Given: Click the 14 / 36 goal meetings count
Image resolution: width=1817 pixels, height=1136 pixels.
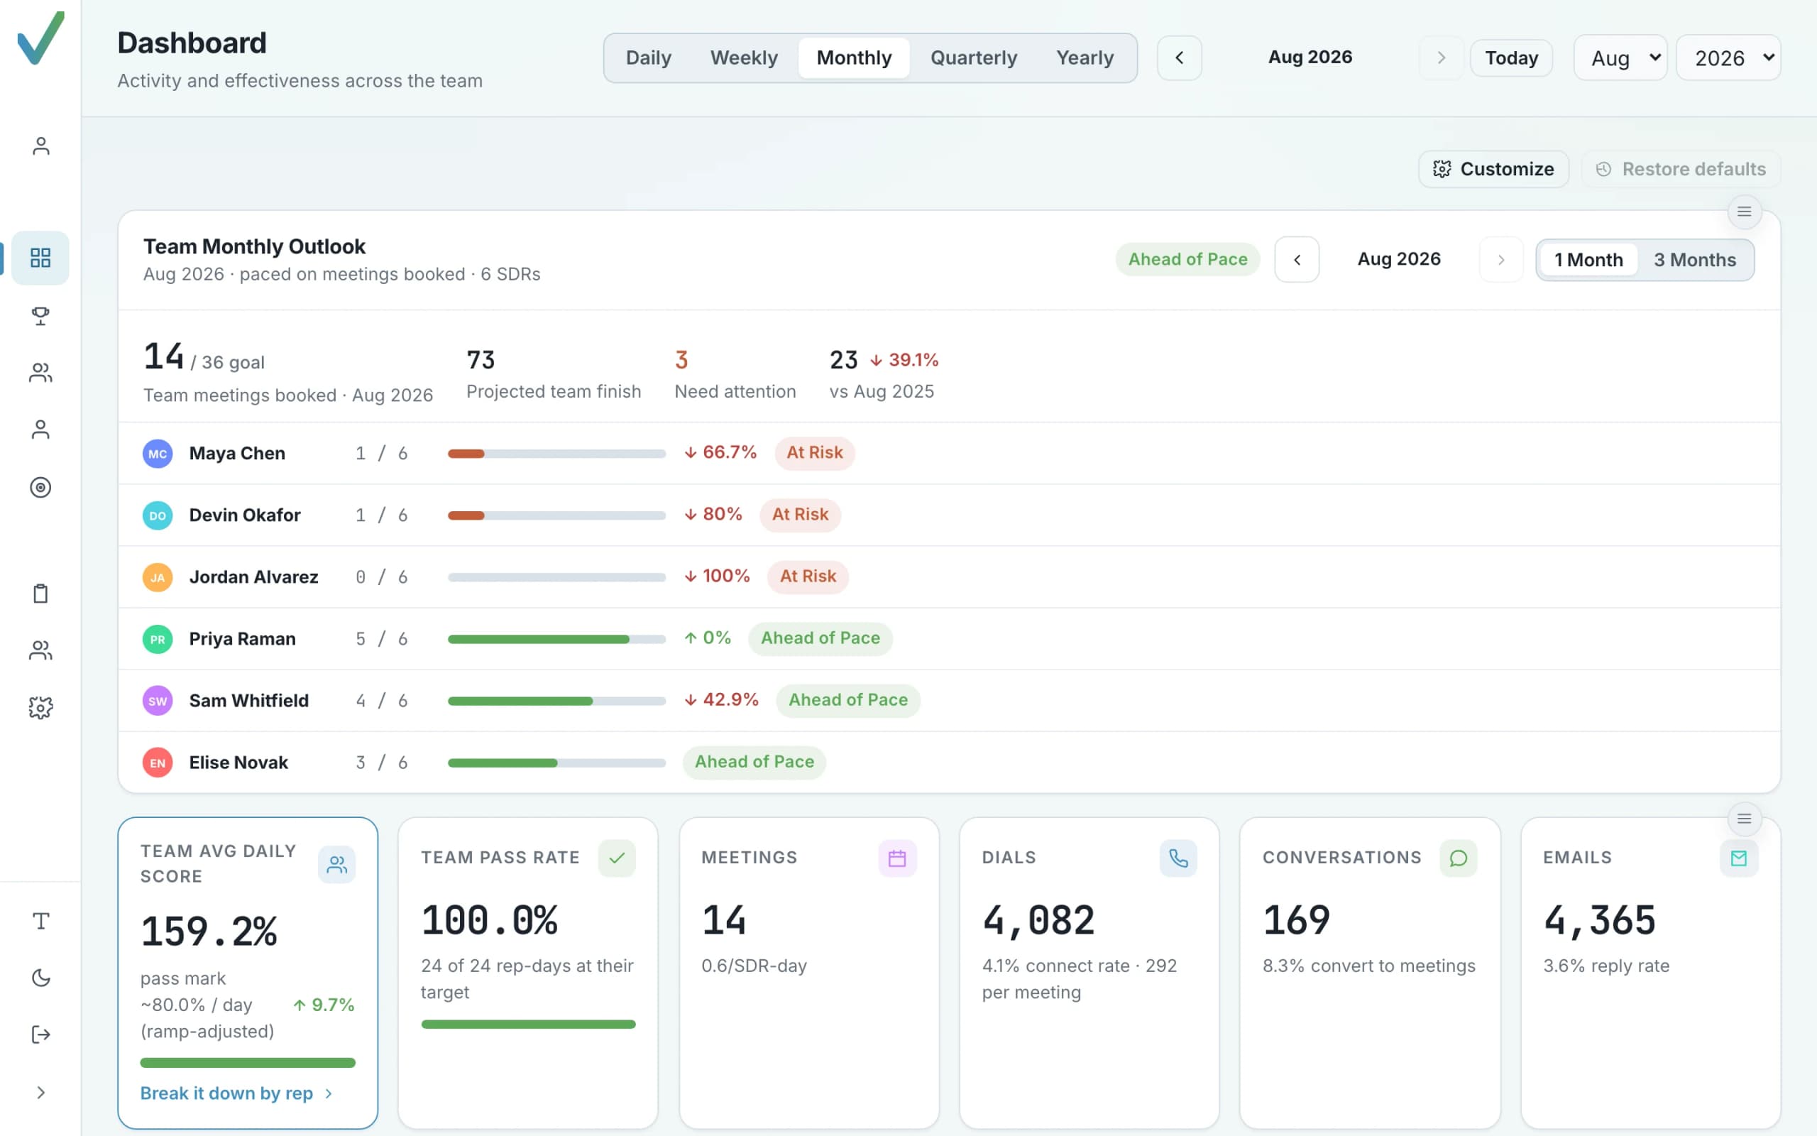Looking at the screenshot, I should point(204,357).
